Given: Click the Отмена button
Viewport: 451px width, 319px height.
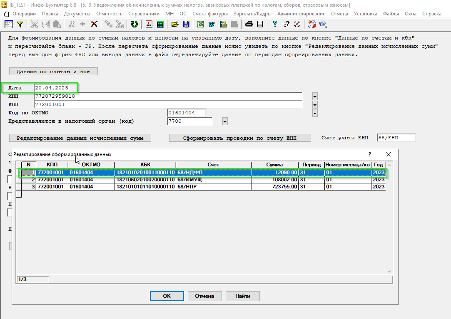Looking at the screenshot, I should [x=204, y=296].
